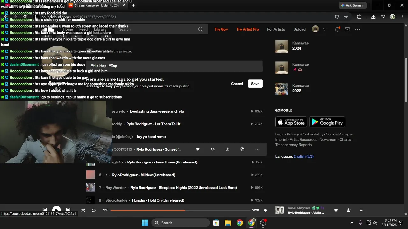408x229 pixels.
Task: Download on the App Store badge
Action: pos(291,122)
